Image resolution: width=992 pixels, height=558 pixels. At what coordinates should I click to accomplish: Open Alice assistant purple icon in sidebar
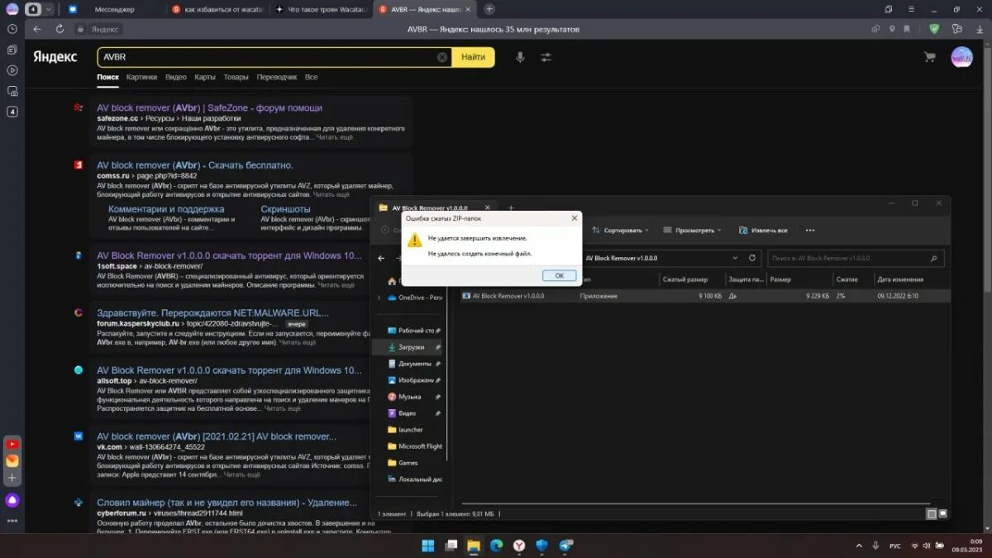coord(12,500)
